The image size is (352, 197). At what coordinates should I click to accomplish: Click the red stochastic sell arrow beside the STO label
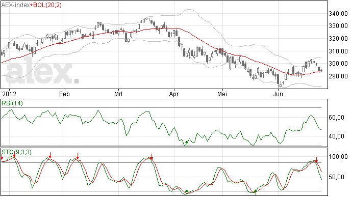pyautogui.click(x=14, y=154)
